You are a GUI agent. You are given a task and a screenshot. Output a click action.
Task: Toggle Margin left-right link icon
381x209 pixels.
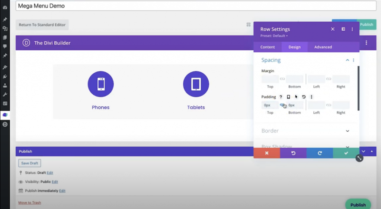tap(329, 78)
